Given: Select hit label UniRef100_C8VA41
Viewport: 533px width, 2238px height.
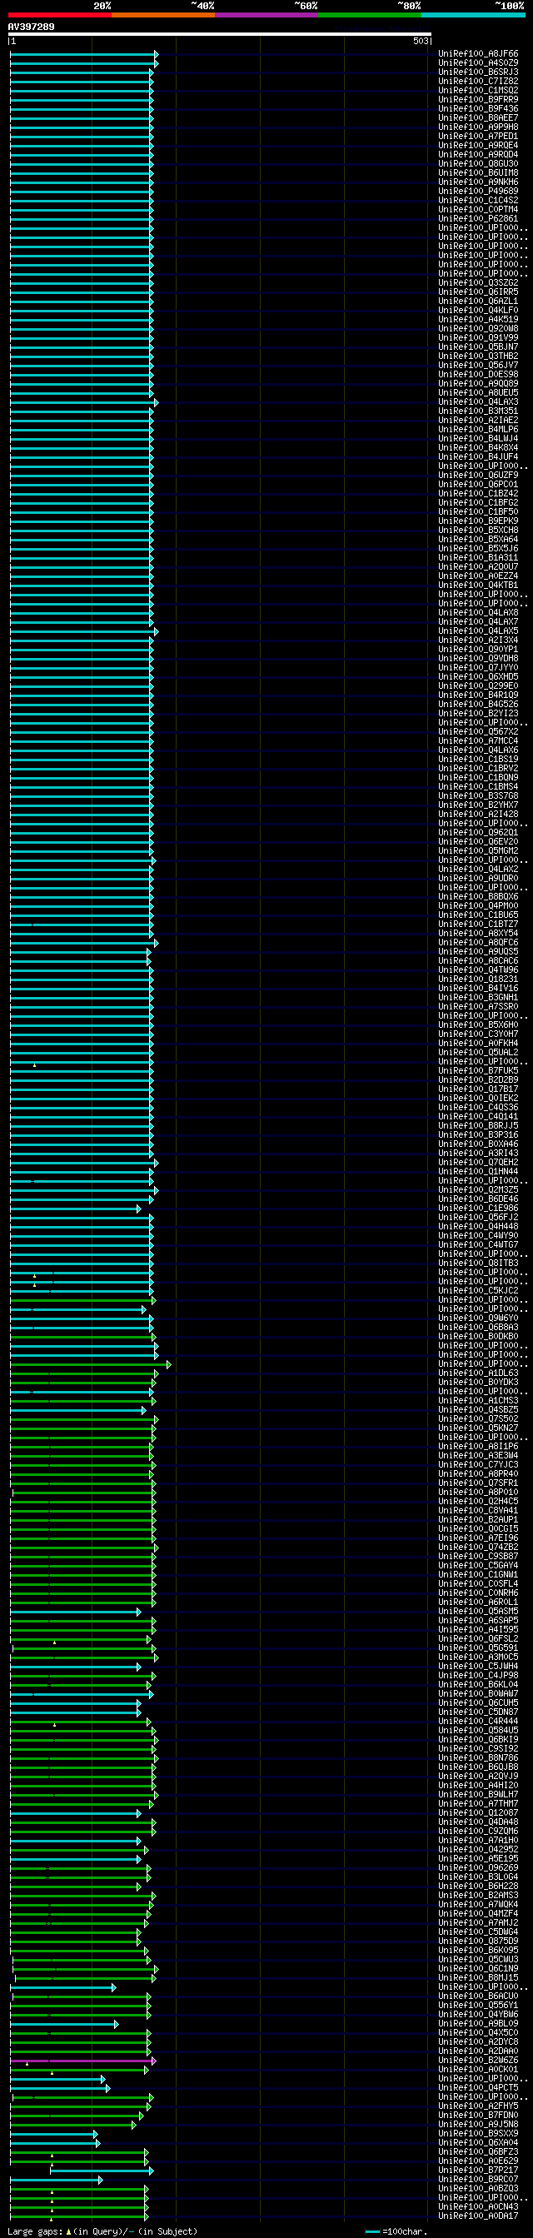Looking at the screenshot, I should [x=478, y=1510].
